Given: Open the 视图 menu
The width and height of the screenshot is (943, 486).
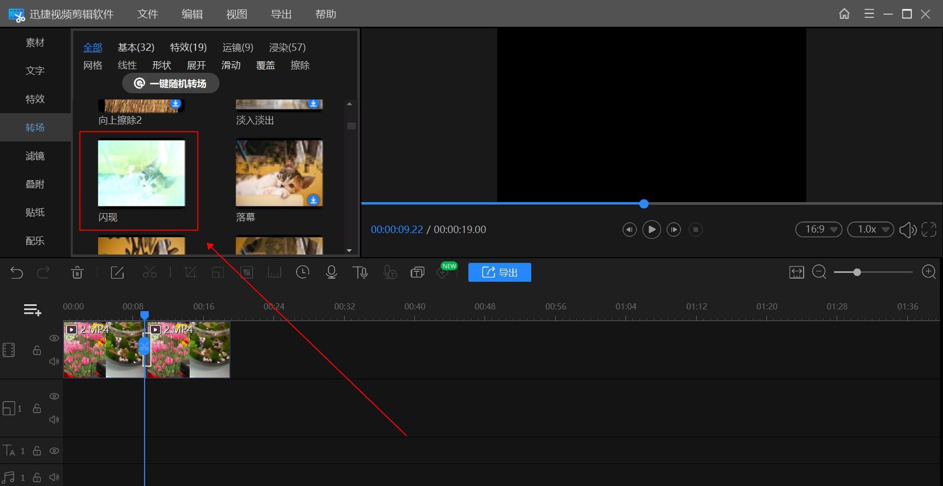Looking at the screenshot, I should pyautogui.click(x=236, y=14).
